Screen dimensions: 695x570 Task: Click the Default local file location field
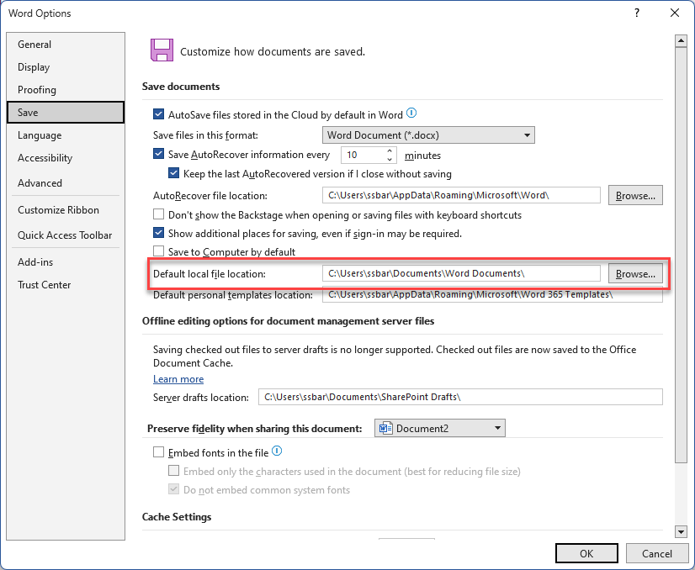pos(461,273)
